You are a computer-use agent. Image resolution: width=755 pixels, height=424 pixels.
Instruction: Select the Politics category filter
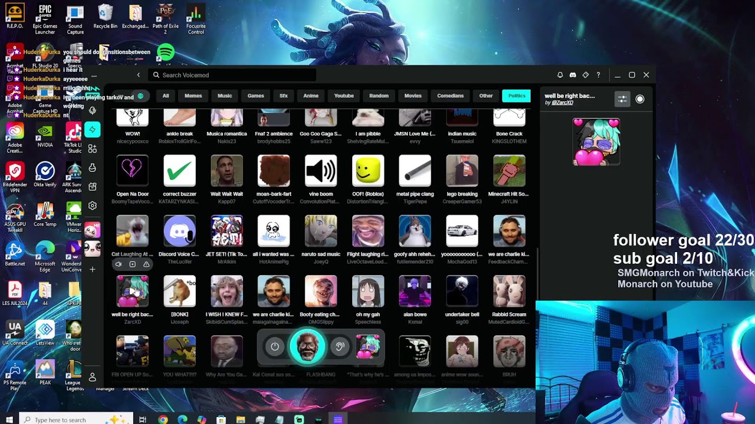pos(517,96)
